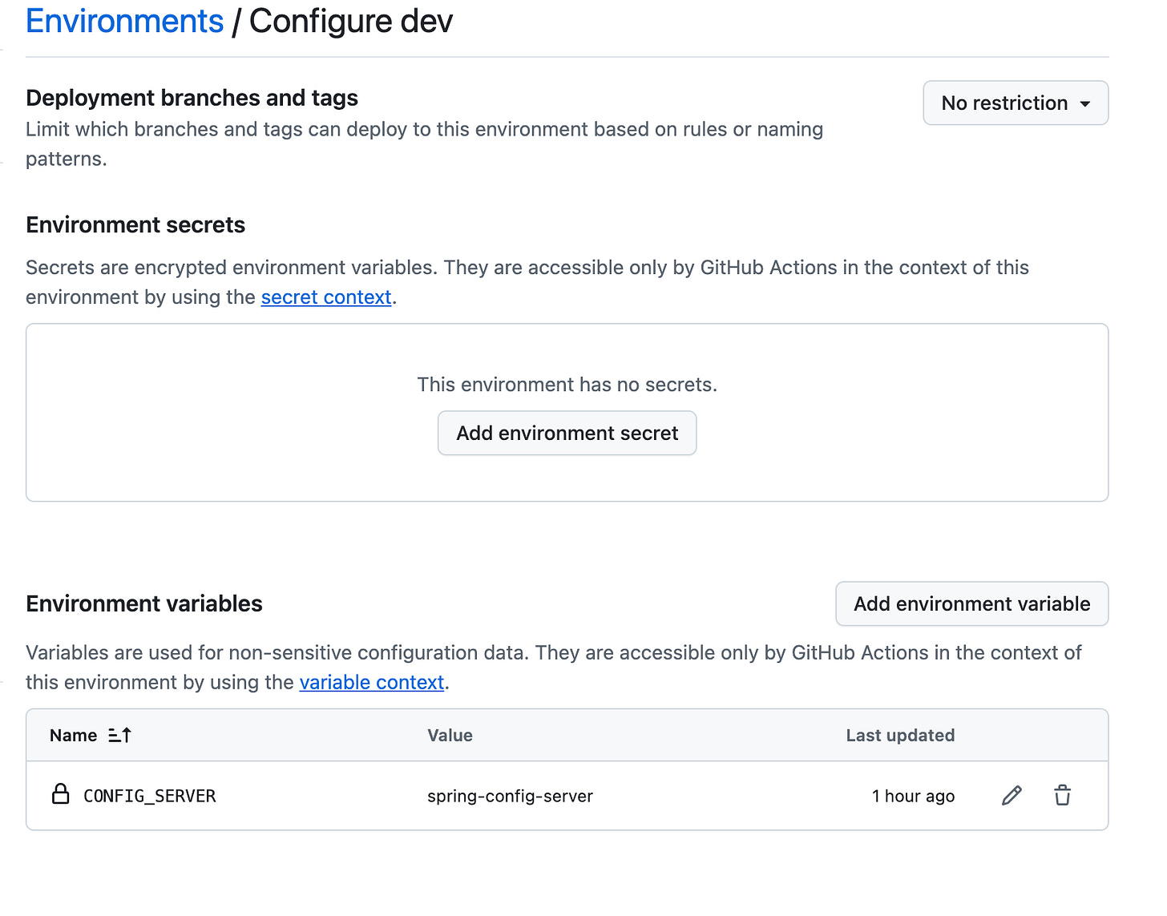
Task: Click the Environment variables heading
Action: tap(144, 604)
